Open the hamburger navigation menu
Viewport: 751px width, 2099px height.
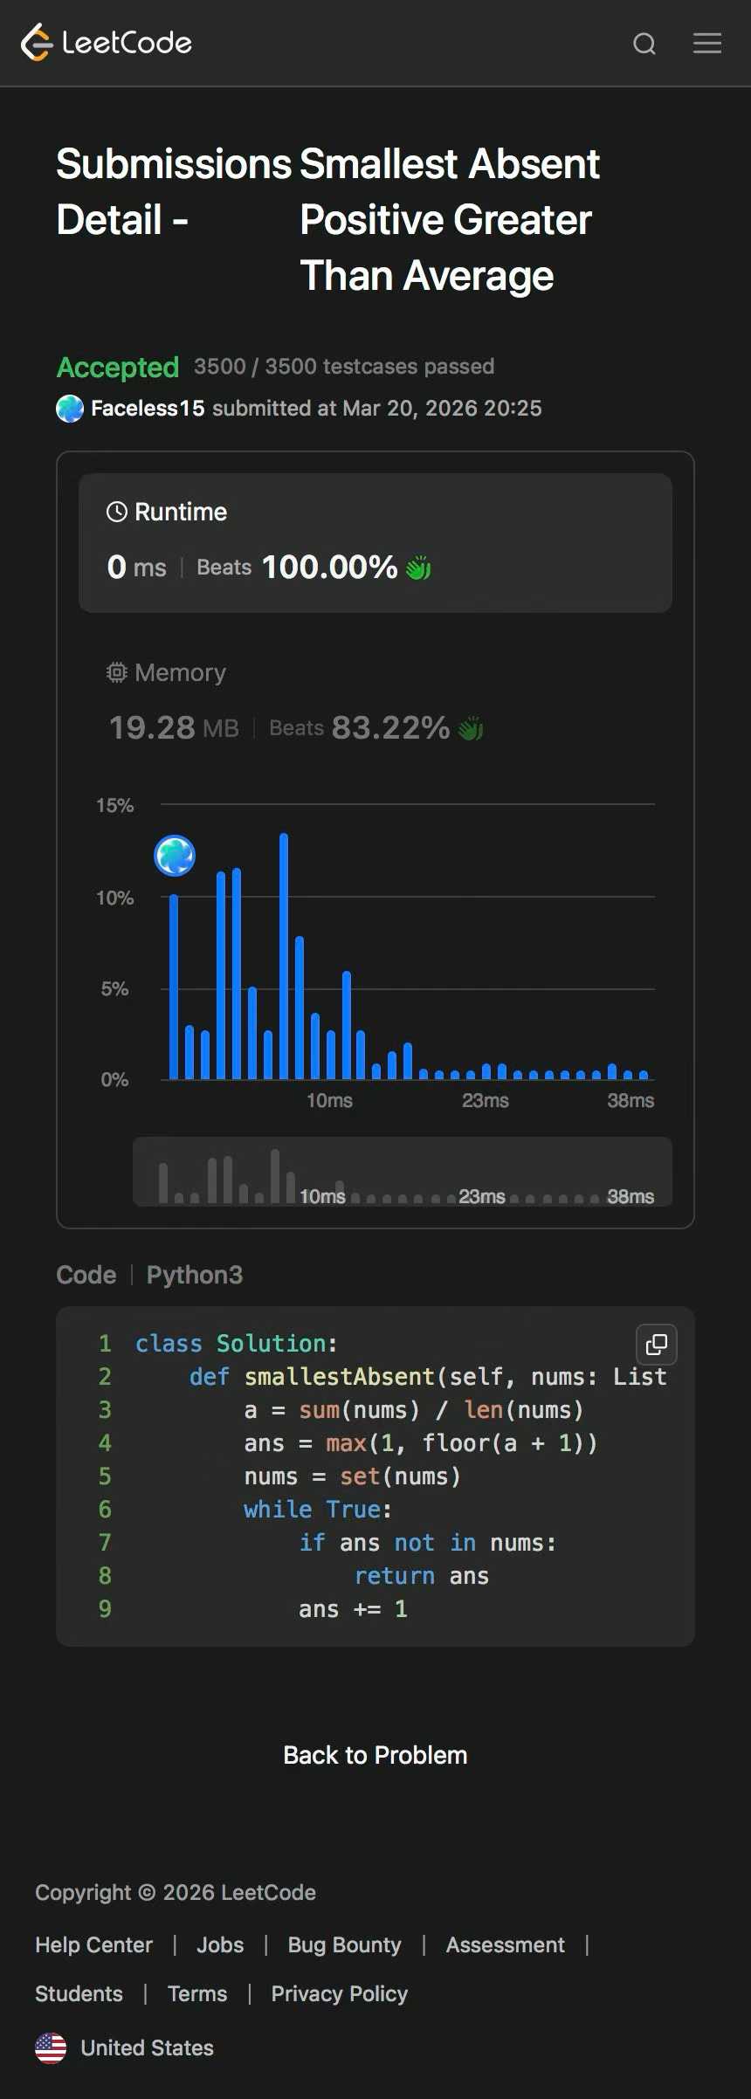pyautogui.click(x=707, y=44)
